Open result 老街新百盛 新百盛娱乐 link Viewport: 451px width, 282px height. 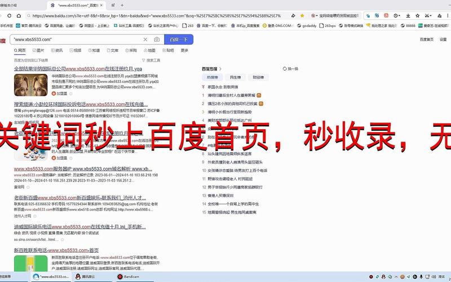(80, 198)
